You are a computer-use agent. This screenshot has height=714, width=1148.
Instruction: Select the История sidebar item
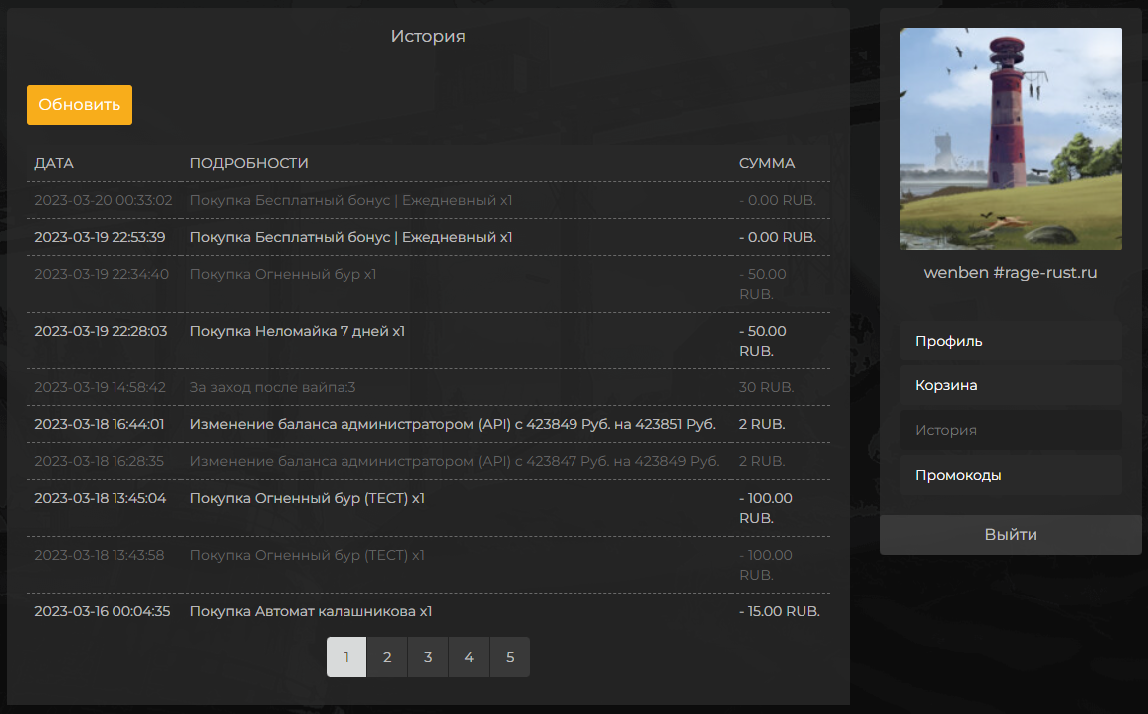tap(1010, 430)
